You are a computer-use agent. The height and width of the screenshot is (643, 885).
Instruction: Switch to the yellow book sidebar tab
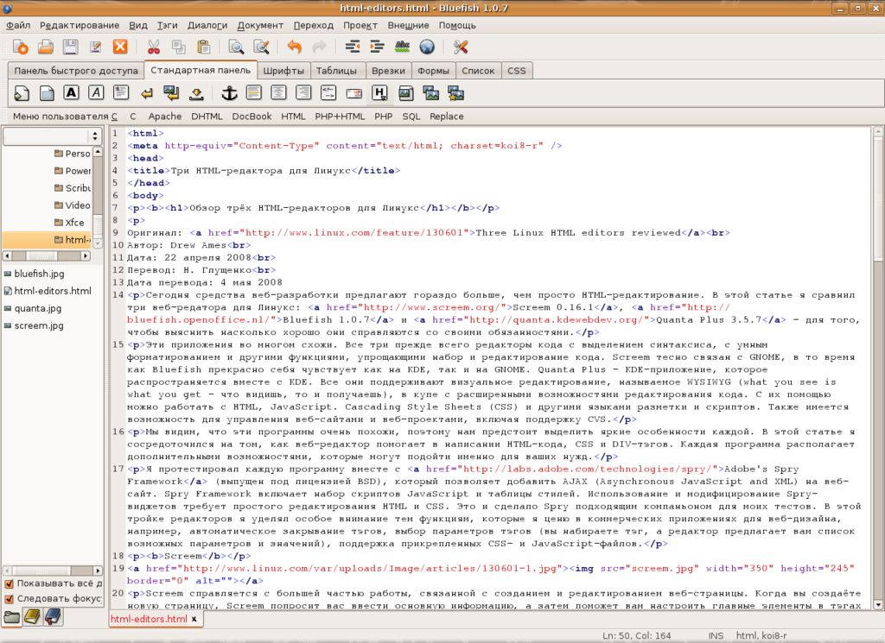32,618
